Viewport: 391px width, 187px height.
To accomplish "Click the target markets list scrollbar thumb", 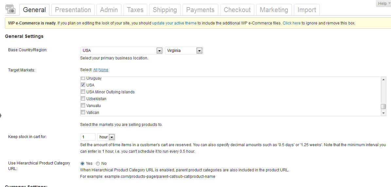I will 383,106.
